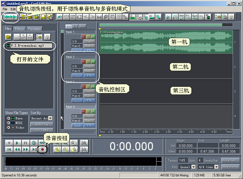
Task: Toggle the Bpm tempo envelope icon
Action: tap(195, 17)
